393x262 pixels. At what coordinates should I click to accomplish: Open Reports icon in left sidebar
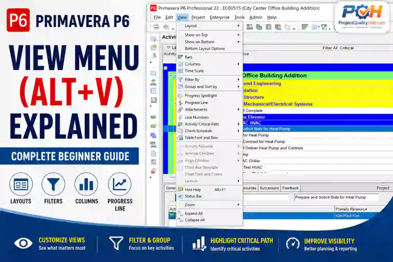click(x=154, y=91)
